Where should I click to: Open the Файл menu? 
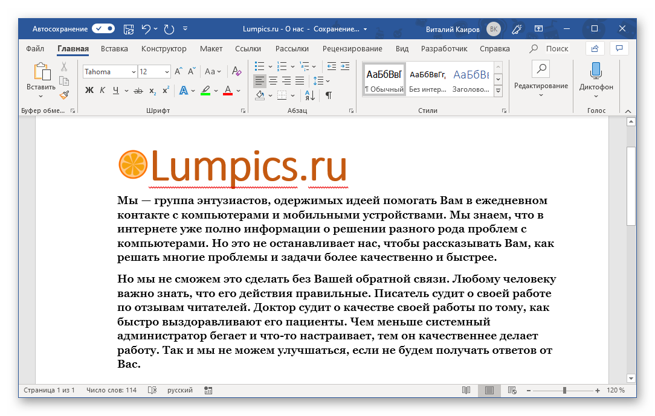tap(35, 49)
